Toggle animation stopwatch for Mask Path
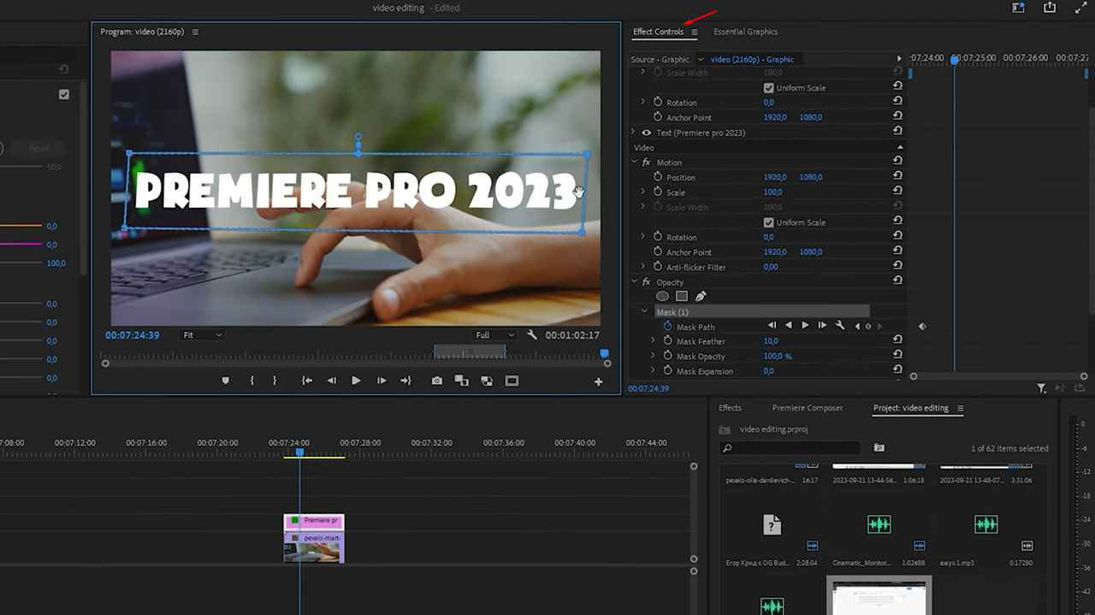 (x=668, y=327)
